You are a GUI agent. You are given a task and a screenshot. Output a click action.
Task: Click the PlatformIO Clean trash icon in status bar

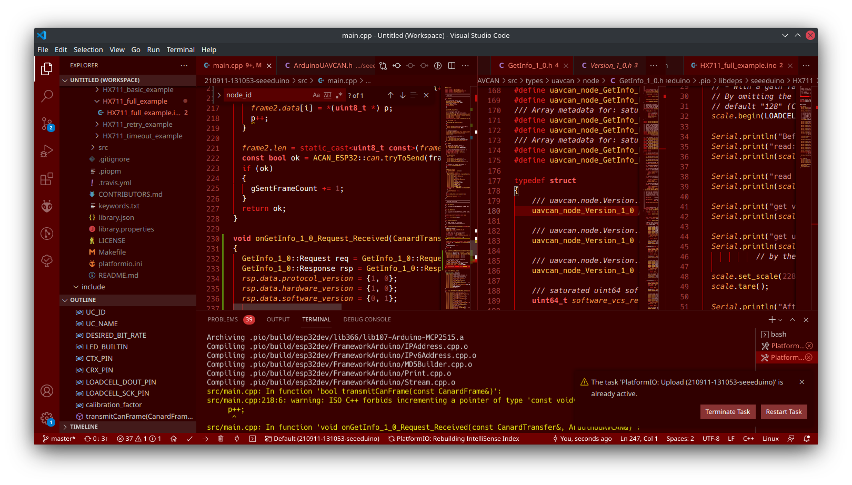221,439
